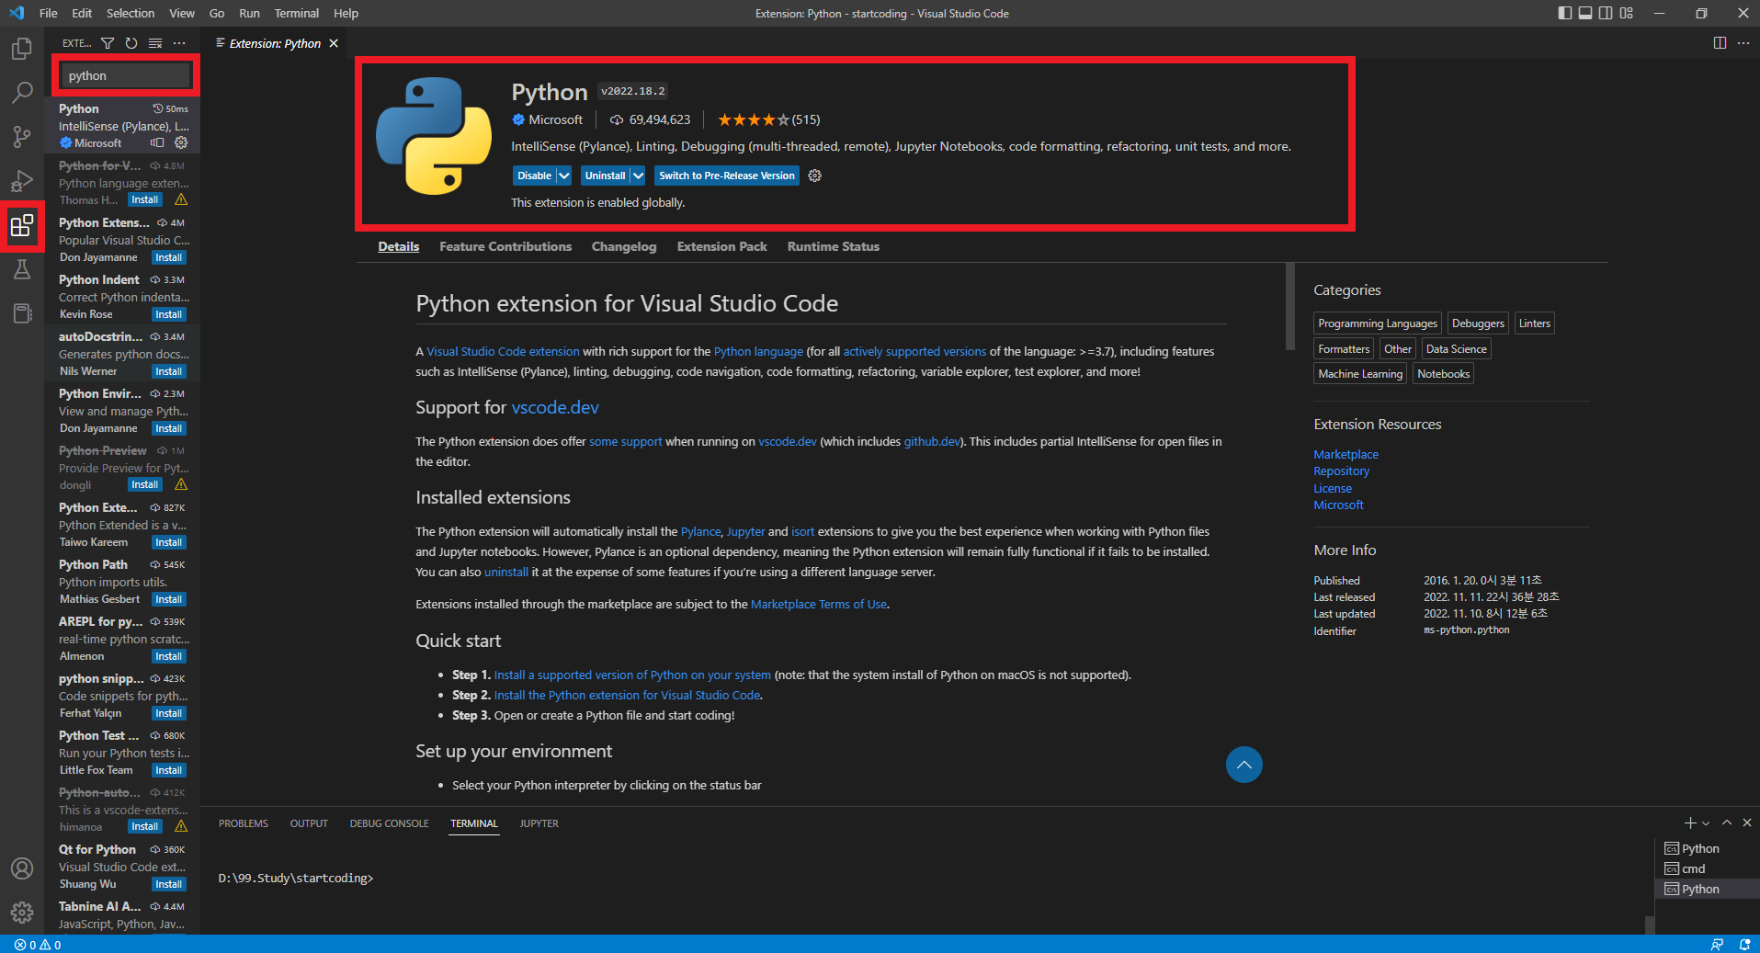Click the Uninstall extension button
Viewport: 1760px width, 953px height.
coord(605,176)
